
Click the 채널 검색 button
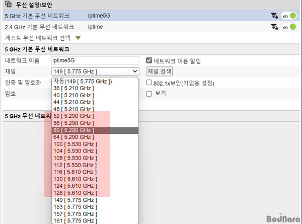[x=159, y=71]
